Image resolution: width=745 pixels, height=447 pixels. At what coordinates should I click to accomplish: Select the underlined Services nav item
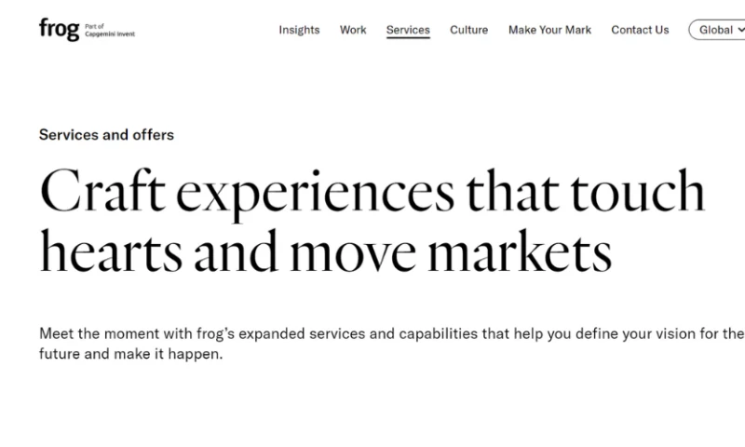[x=408, y=30]
